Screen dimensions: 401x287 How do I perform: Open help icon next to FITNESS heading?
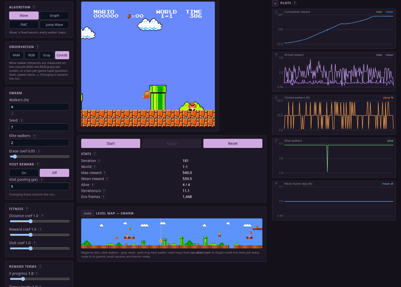pyautogui.click(x=27, y=209)
